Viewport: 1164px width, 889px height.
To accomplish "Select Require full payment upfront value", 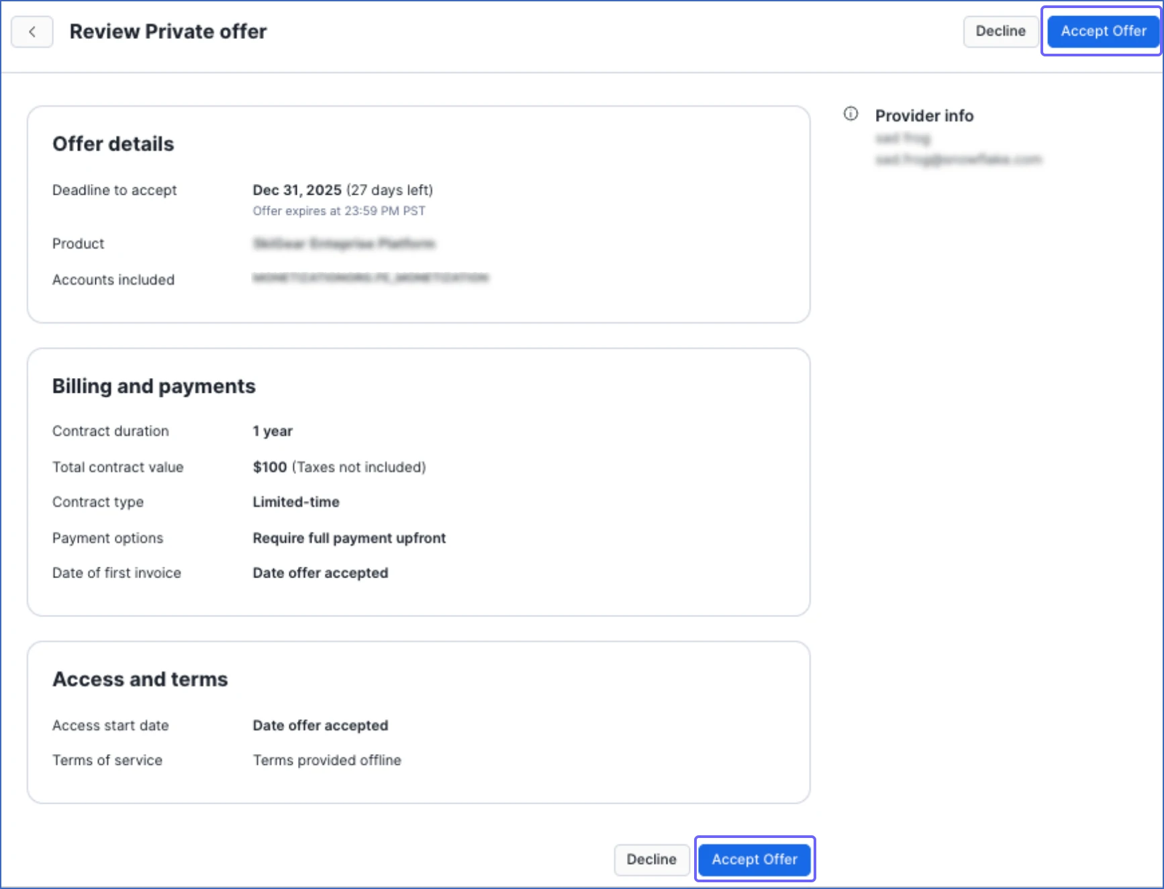I will pos(349,539).
